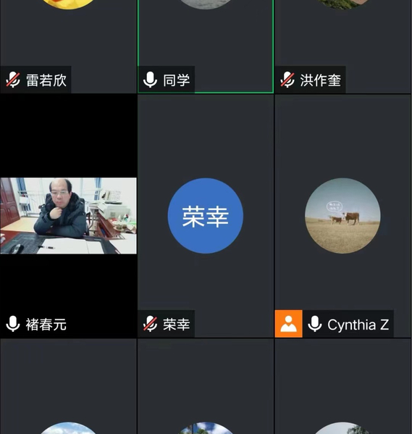Select the 雷若欣 name label

(x=46, y=80)
